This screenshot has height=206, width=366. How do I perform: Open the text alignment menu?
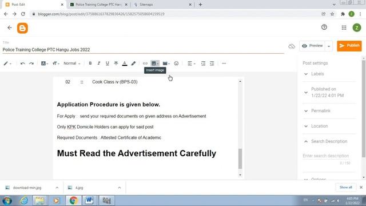192,64
